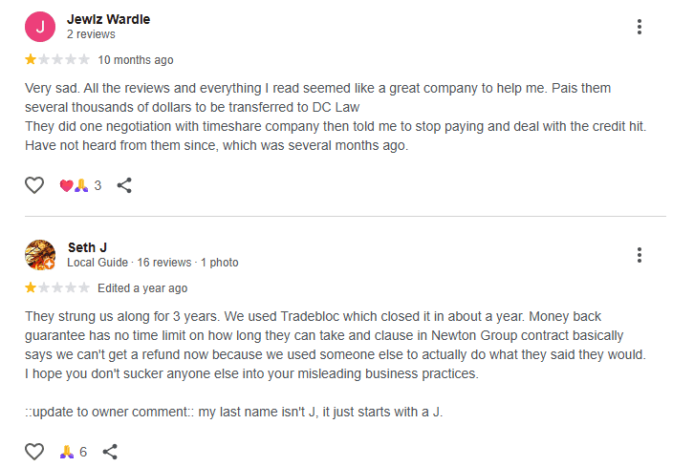Click the one-star rating on Seth J's review
The height and width of the screenshot is (467, 694).
point(31,288)
